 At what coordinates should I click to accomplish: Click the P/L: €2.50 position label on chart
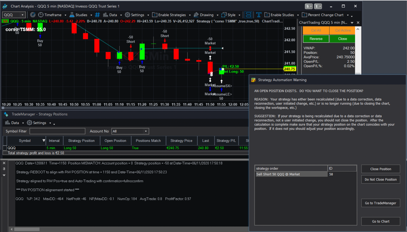pos(231,66)
